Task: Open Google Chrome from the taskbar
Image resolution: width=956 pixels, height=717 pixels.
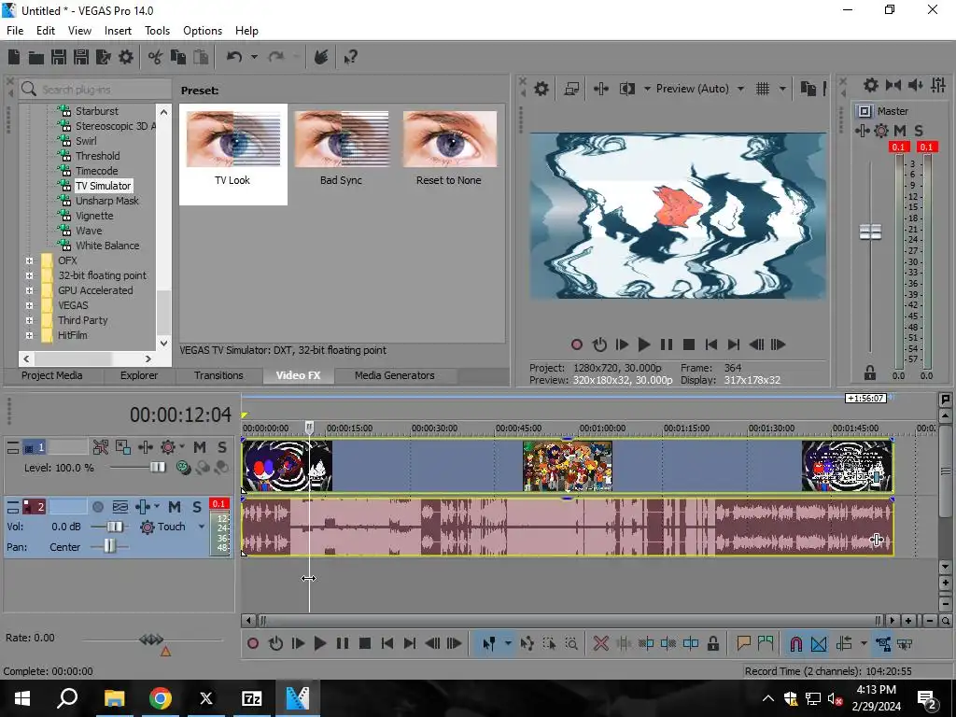Action: 161,698
